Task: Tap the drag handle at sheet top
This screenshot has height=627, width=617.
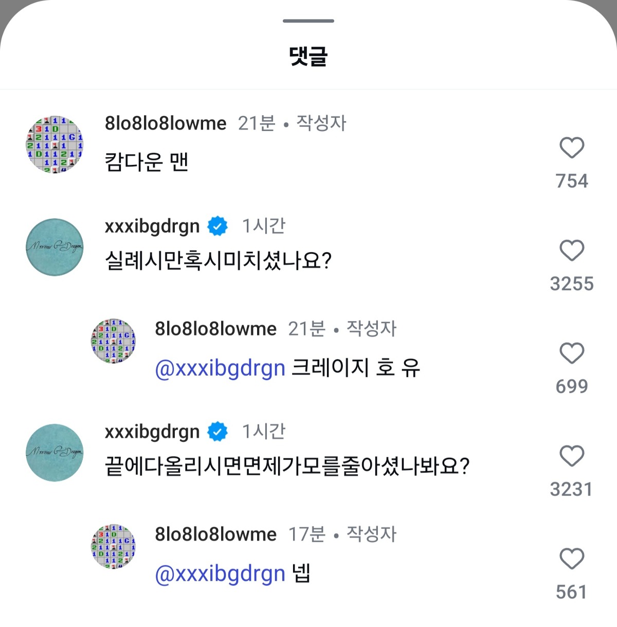Action: tap(308, 21)
